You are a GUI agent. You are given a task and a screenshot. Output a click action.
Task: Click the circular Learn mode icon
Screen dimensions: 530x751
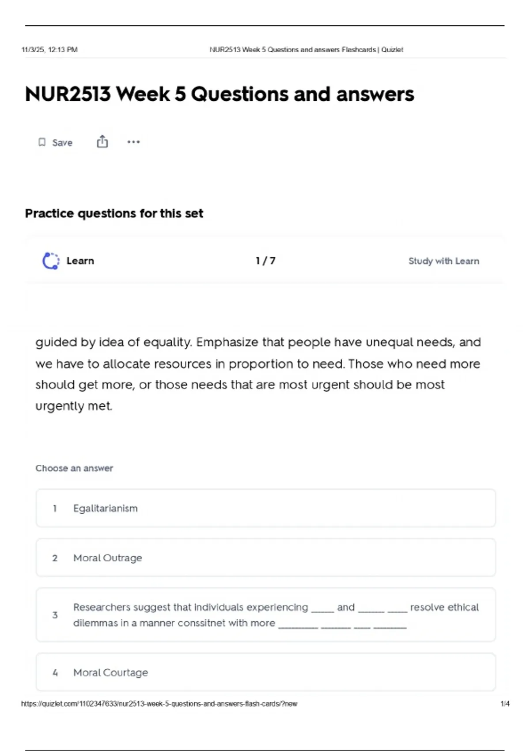tap(51, 261)
